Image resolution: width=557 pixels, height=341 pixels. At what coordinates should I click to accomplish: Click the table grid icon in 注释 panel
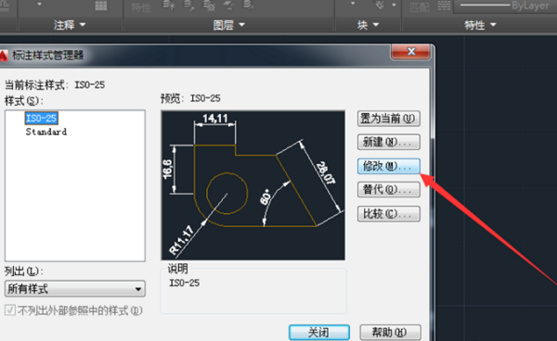(101, 6)
